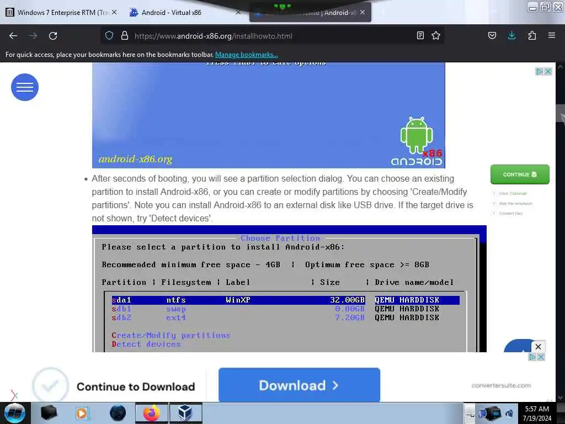Open the Manage bookmarks link
565x424 pixels.
[247, 55]
